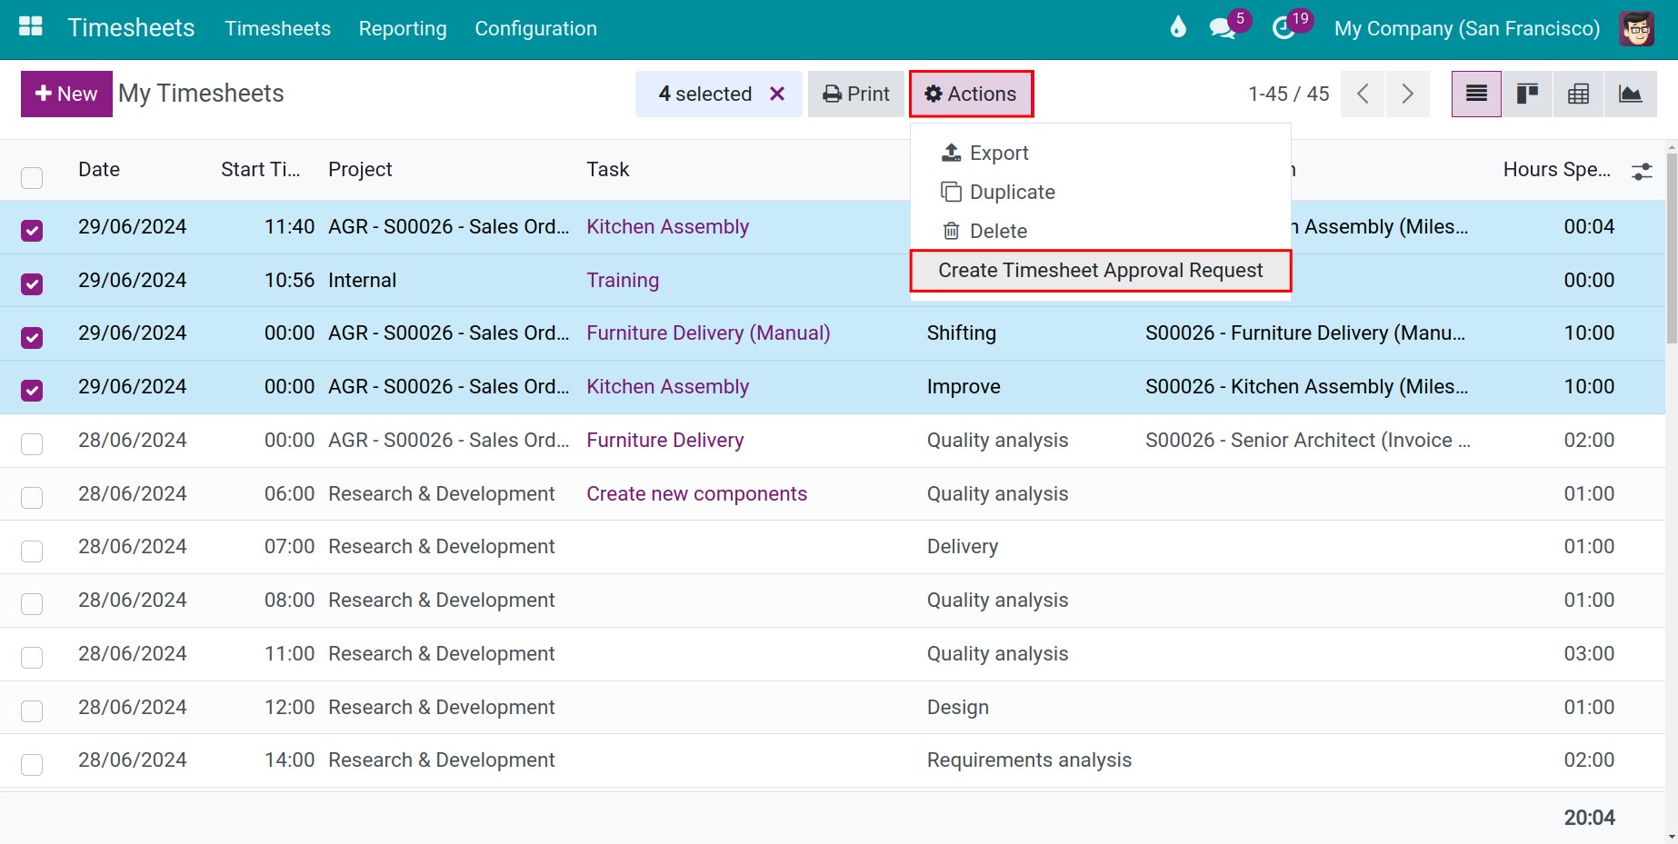Switch to kanban view

[1527, 94]
